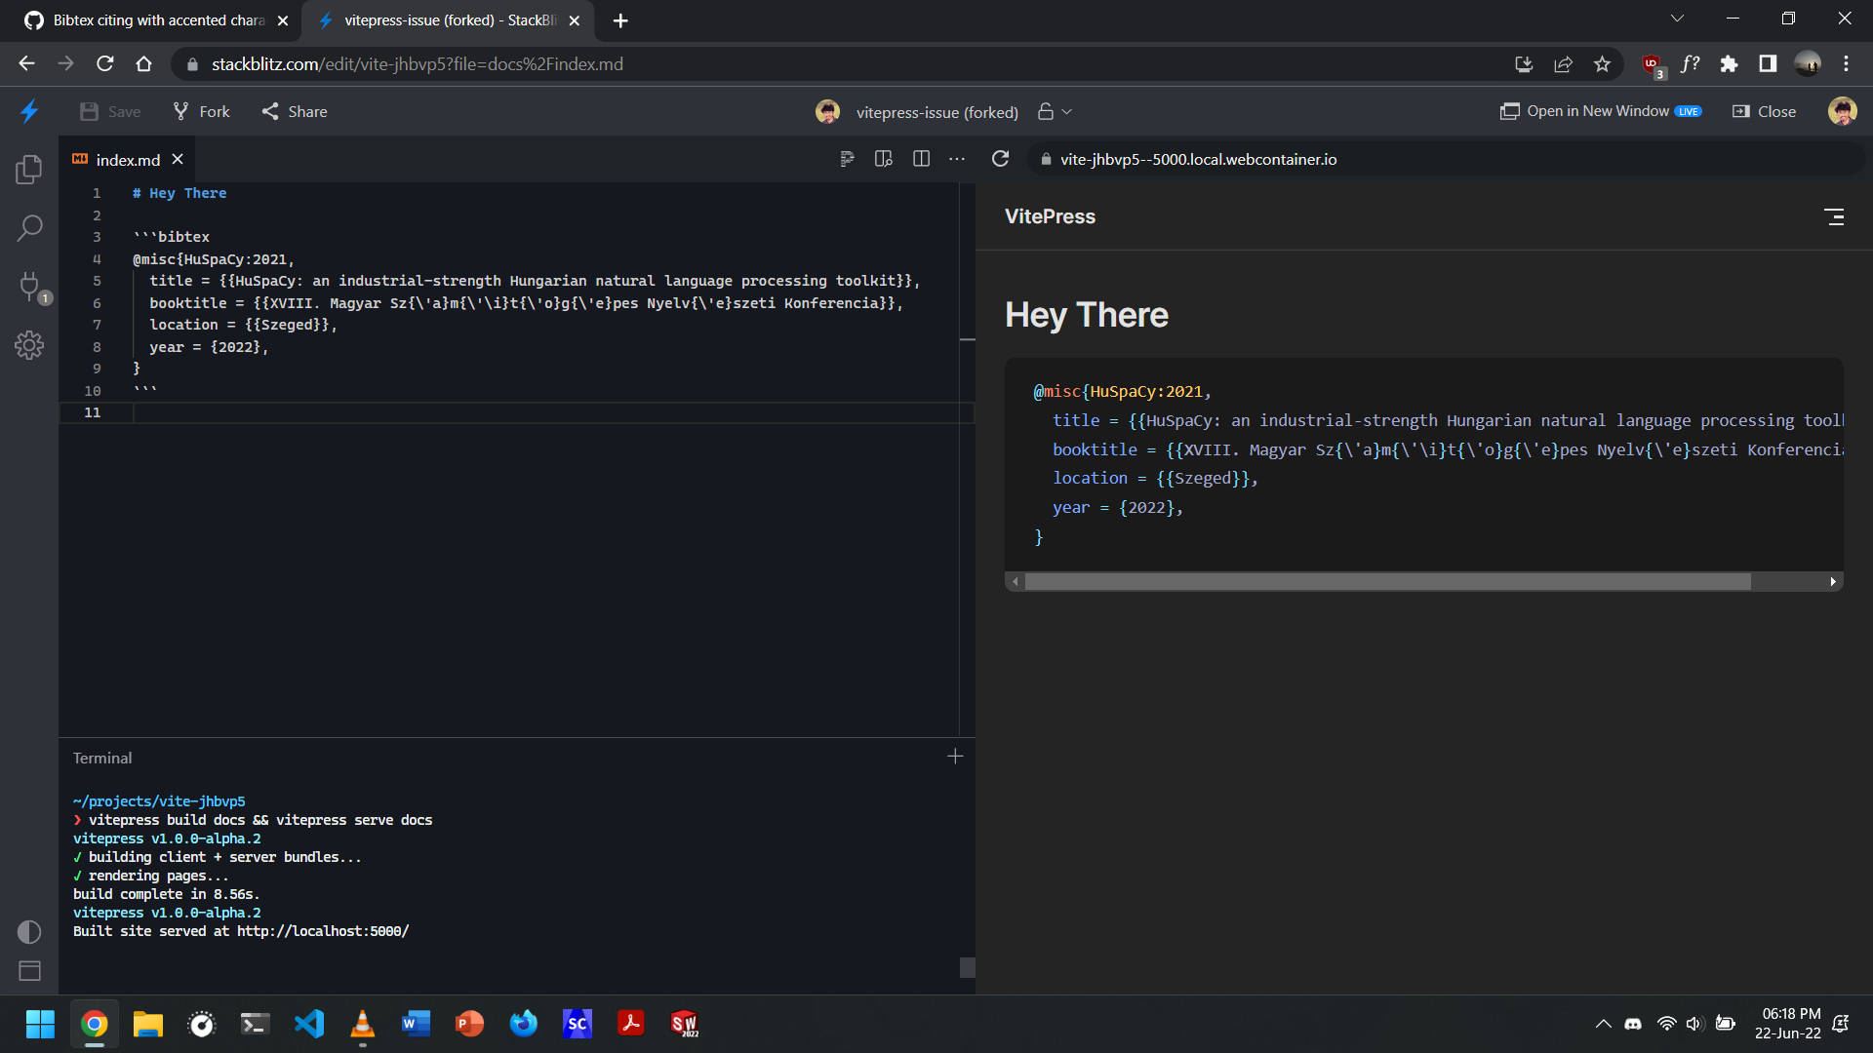Screen dimensions: 1873x1053
Task: Open StackBlitz settings gear in sidebar
Action: coord(29,344)
